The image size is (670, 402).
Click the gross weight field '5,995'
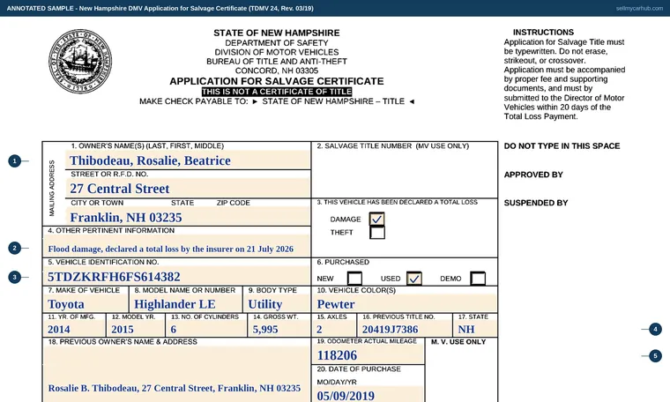[279, 329]
